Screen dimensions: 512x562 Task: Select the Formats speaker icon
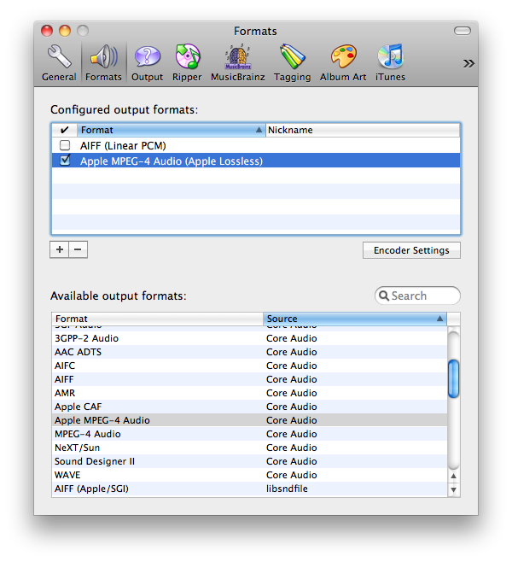103,56
